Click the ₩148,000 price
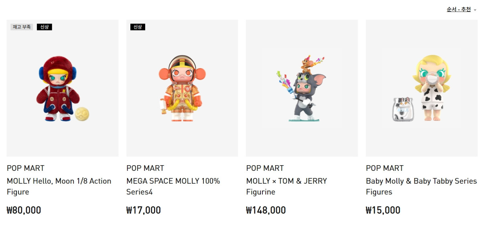 click(266, 210)
